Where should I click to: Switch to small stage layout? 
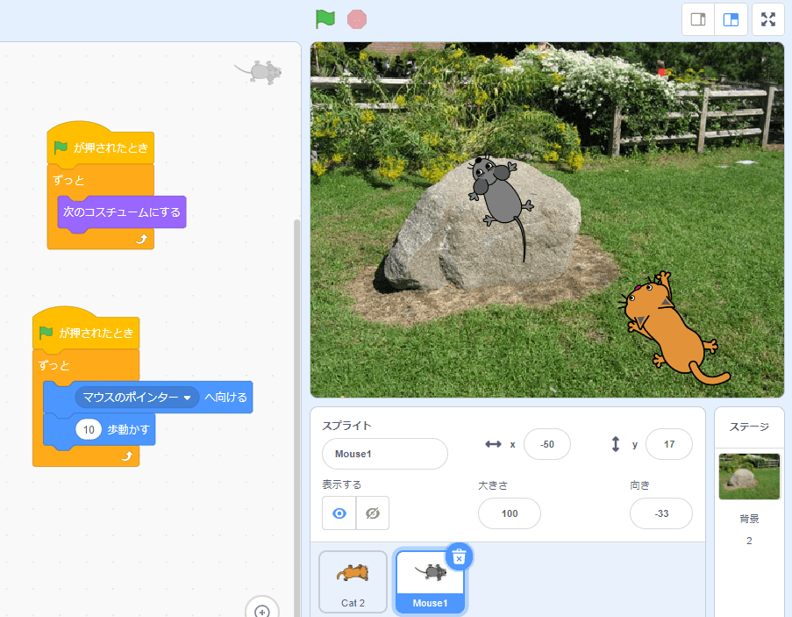[698, 19]
